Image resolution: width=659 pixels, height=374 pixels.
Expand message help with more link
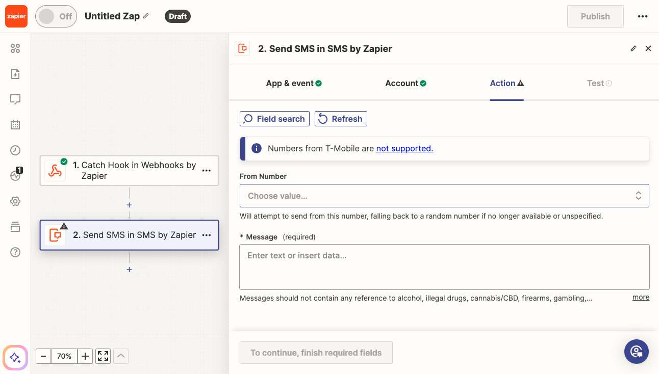pos(641,297)
